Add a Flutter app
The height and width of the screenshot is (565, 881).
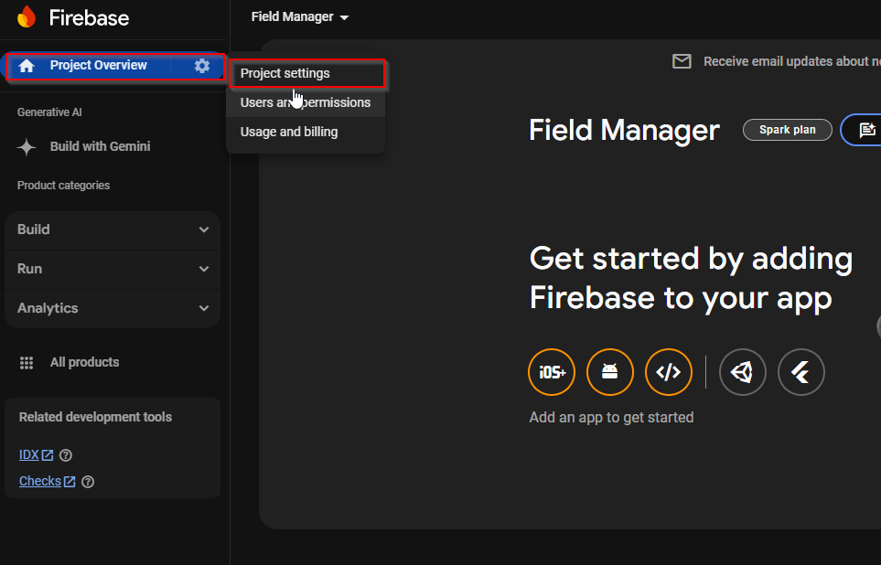800,372
